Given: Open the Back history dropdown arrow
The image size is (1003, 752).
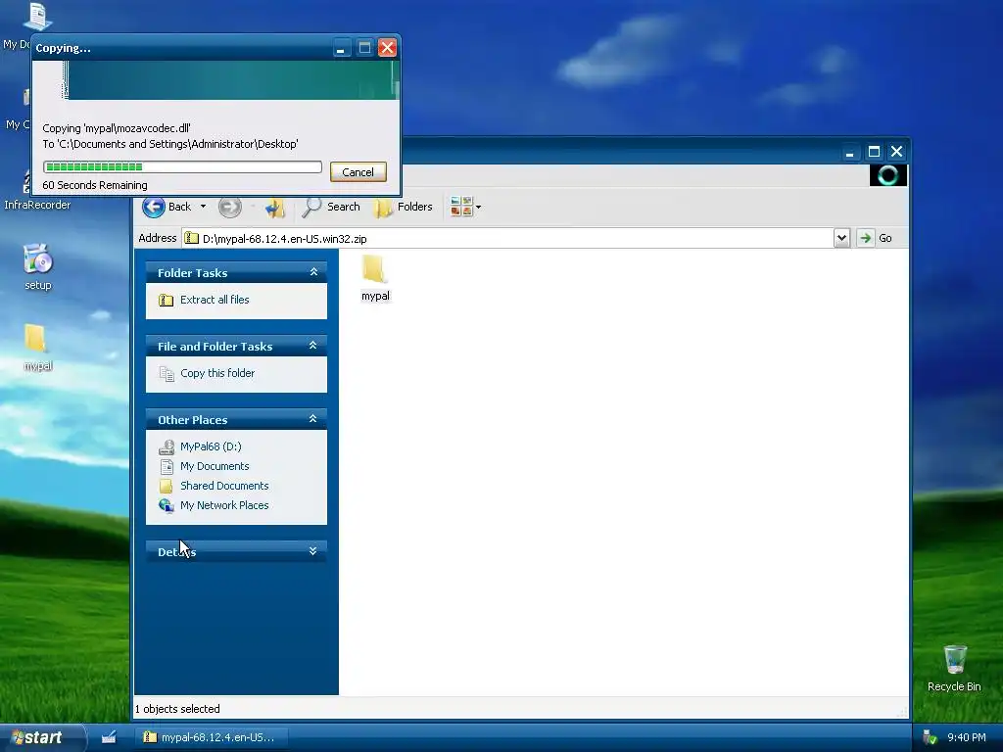Looking at the screenshot, I should pyautogui.click(x=203, y=207).
